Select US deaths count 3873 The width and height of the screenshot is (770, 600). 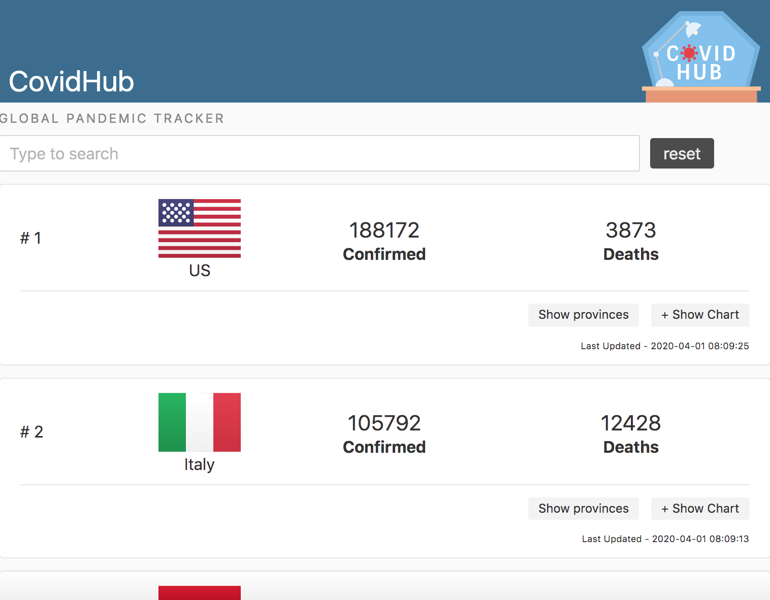click(631, 230)
